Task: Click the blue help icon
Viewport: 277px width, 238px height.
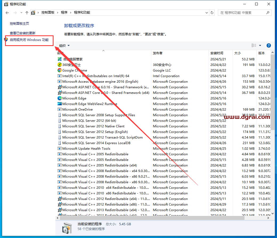Action: (x=269, y=45)
